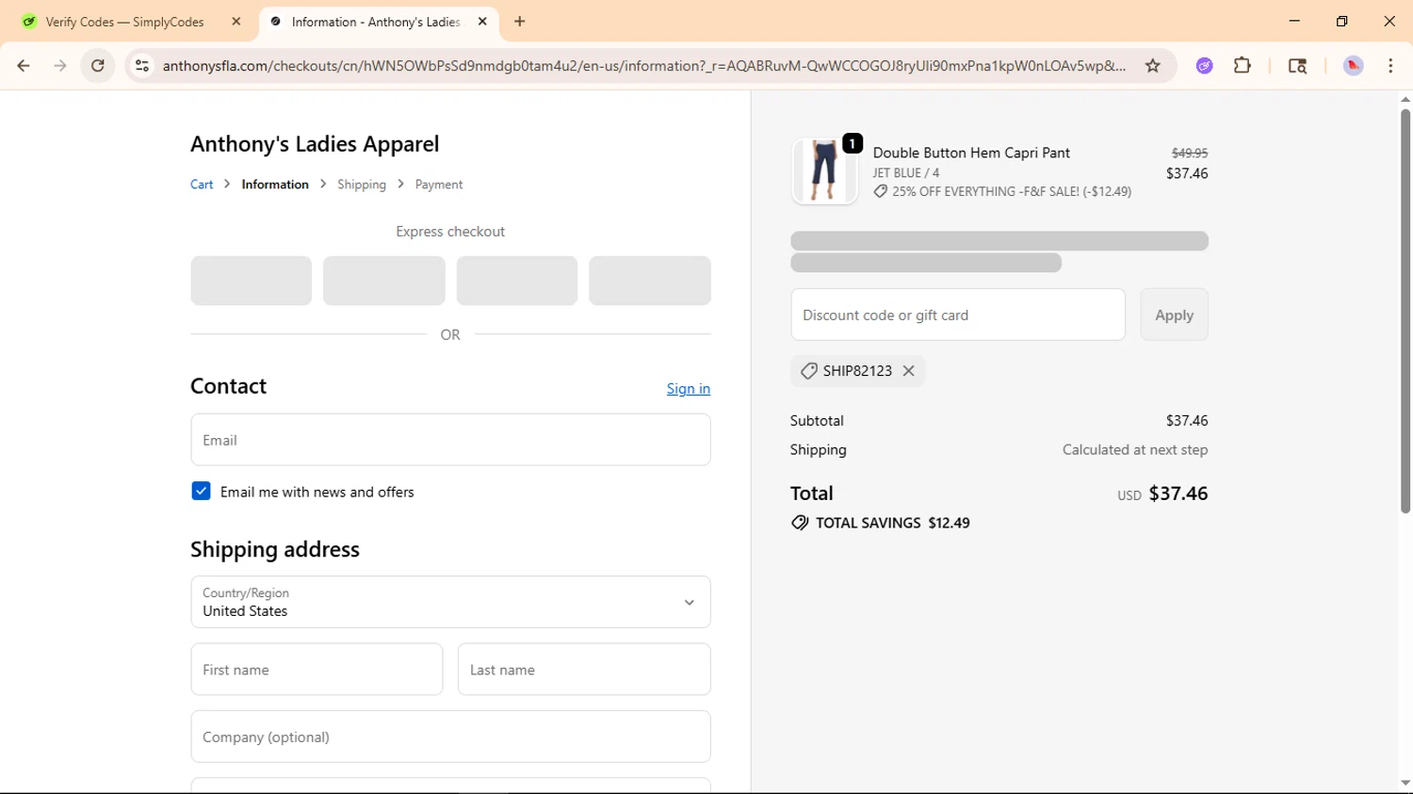Switch to Verify Codes — SimplyCodes tab
This screenshot has width=1413, height=794.
(125, 22)
